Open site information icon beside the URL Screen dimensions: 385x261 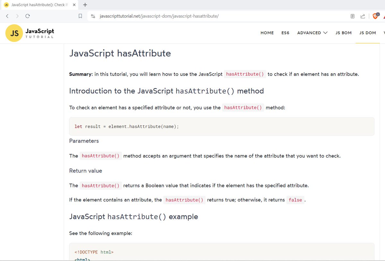tap(93, 16)
